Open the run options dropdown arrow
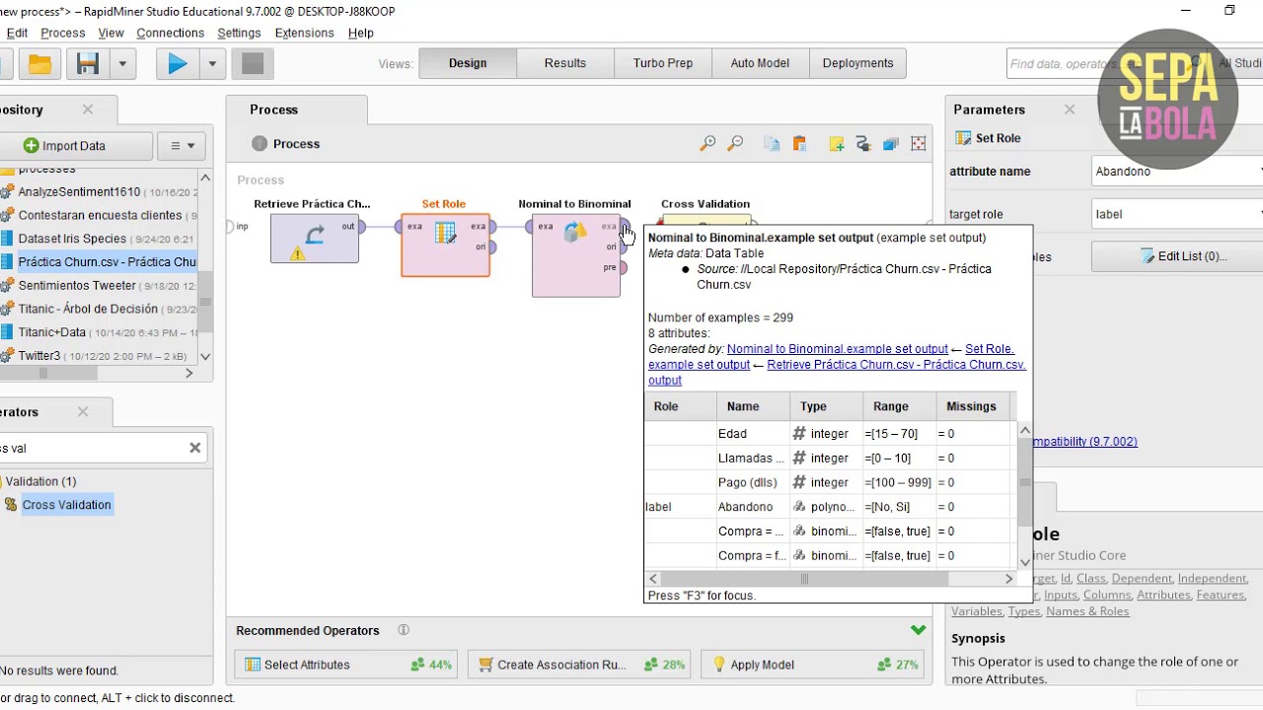 point(212,64)
